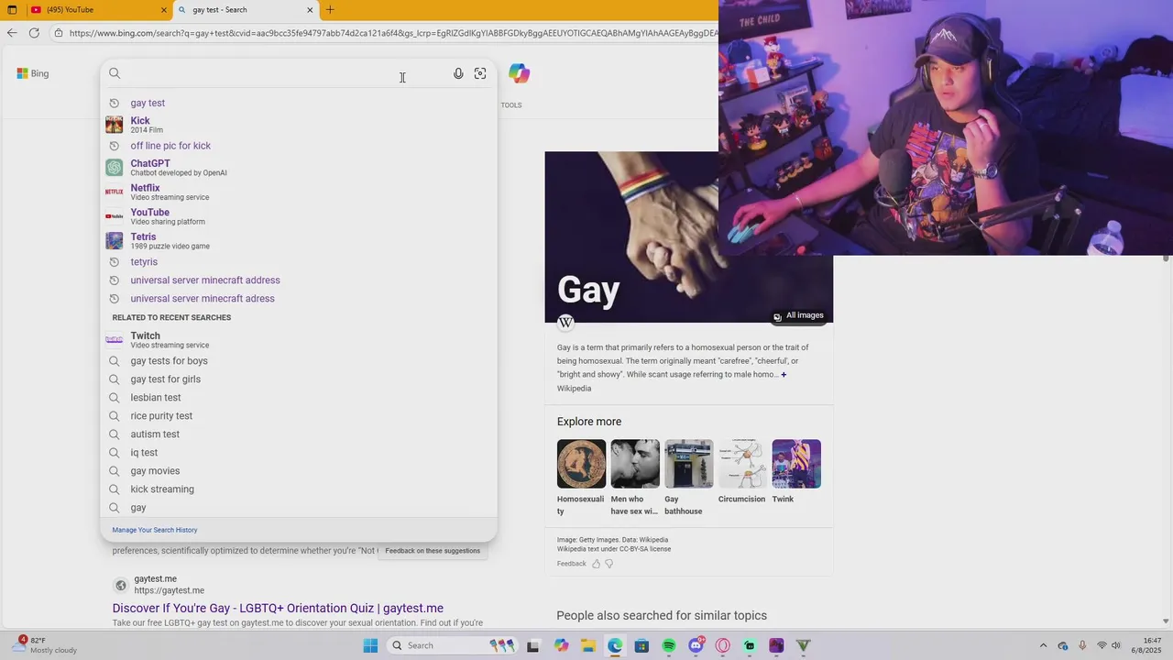Close the YouTube tab
The image size is (1173, 660).
(x=164, y=10)
